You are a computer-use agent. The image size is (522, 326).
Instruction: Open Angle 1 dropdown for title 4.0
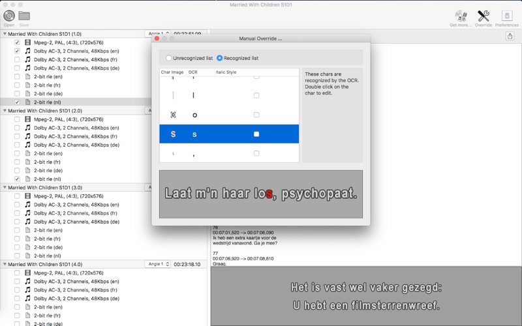tap(158, 264)
